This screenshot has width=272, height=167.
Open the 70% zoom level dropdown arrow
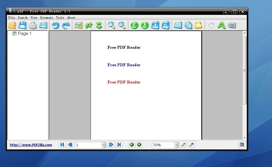pos(176,145)
